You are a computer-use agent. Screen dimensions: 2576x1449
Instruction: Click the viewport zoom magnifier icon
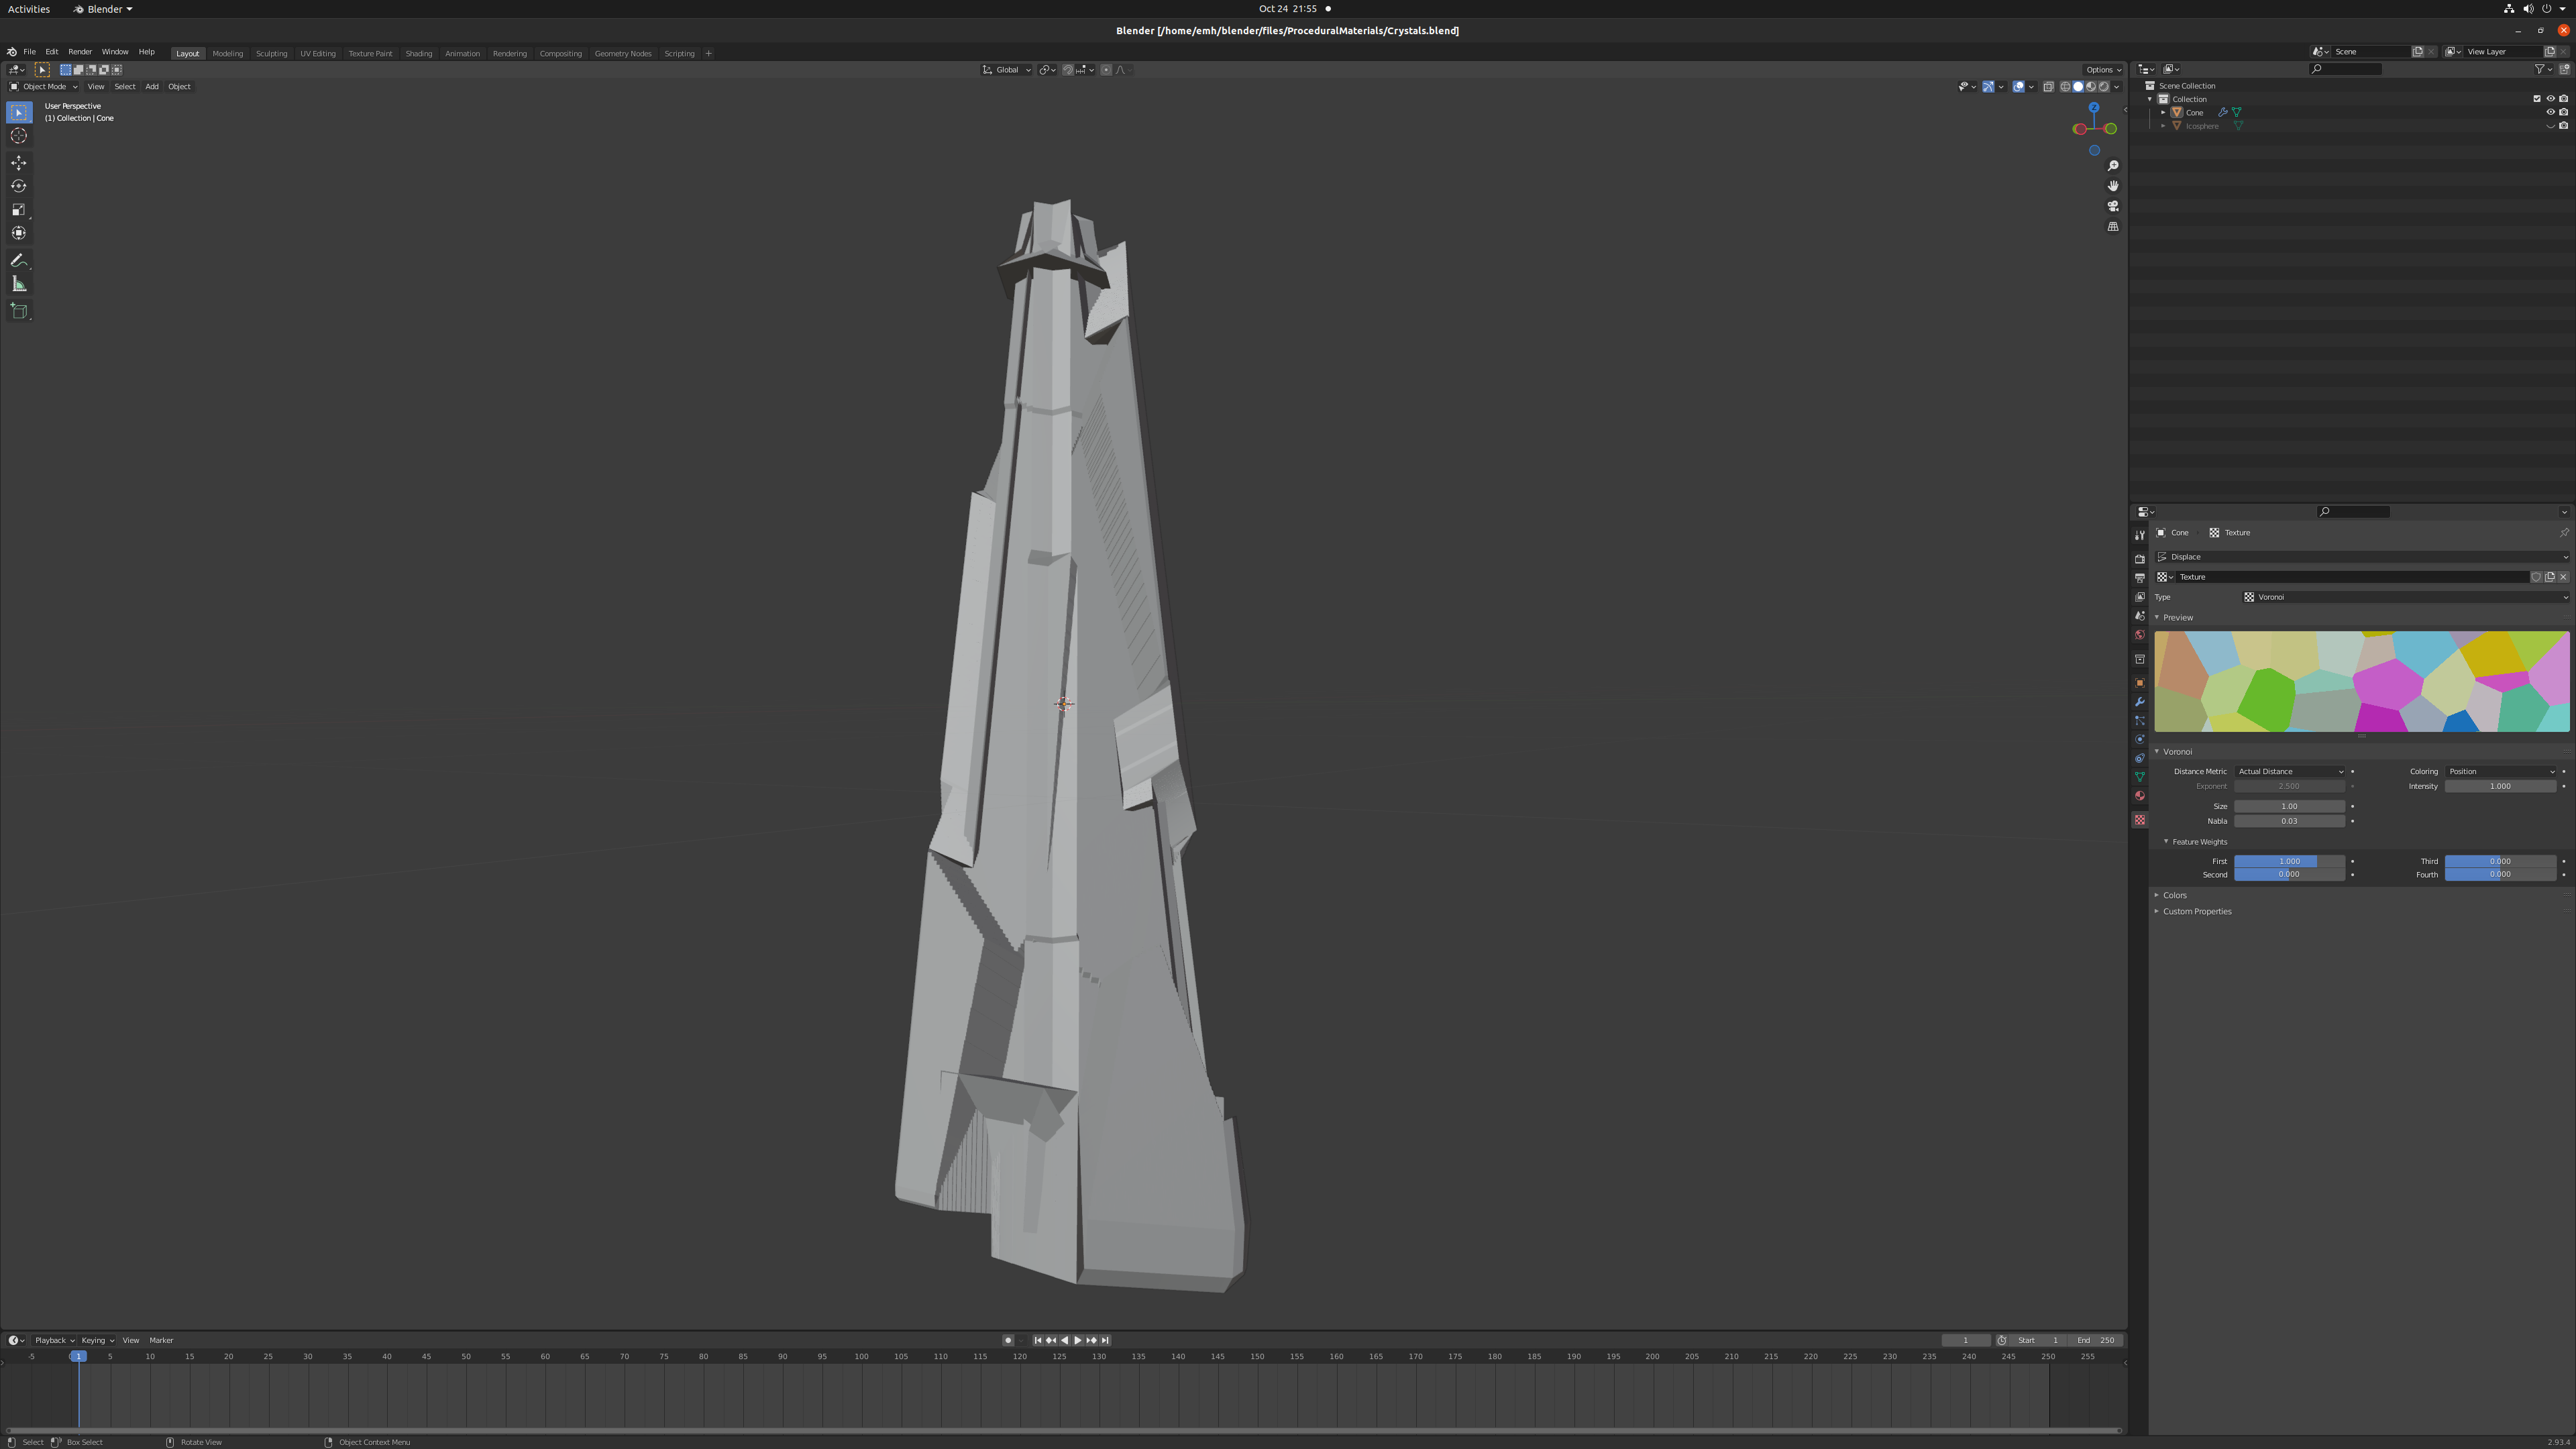pos(2113,166)
